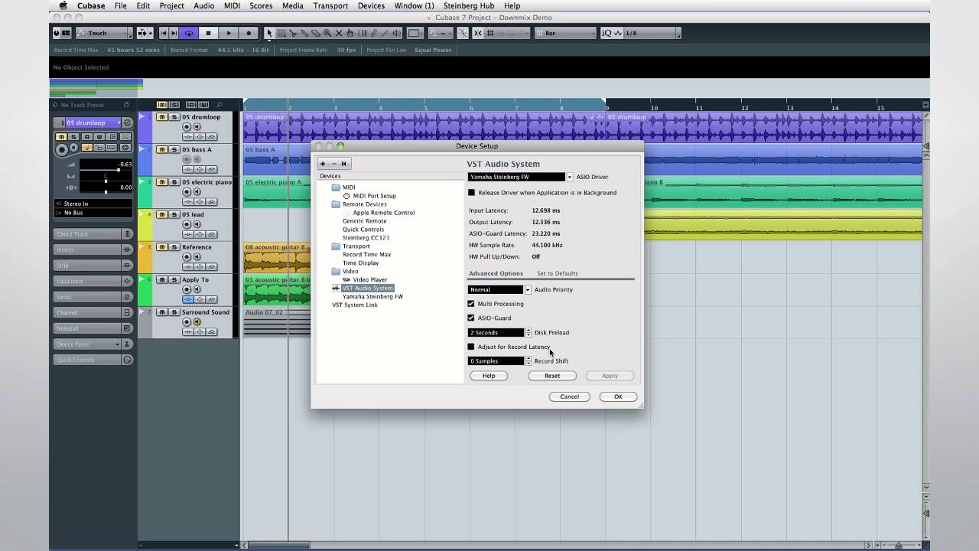Click Edit Channel Settings e button
The width and height of the screenshot is (979, 551).
point(128,122)
